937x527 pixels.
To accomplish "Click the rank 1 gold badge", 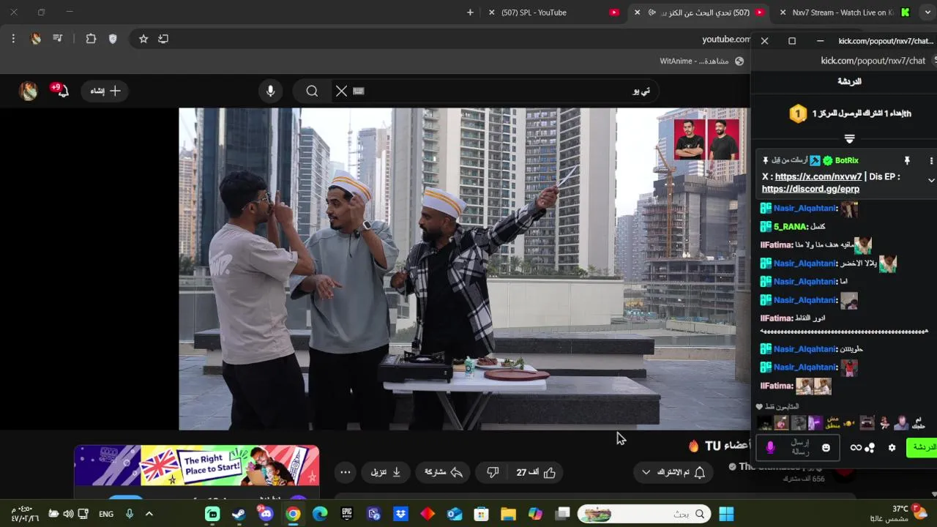I will click(798, 113).
